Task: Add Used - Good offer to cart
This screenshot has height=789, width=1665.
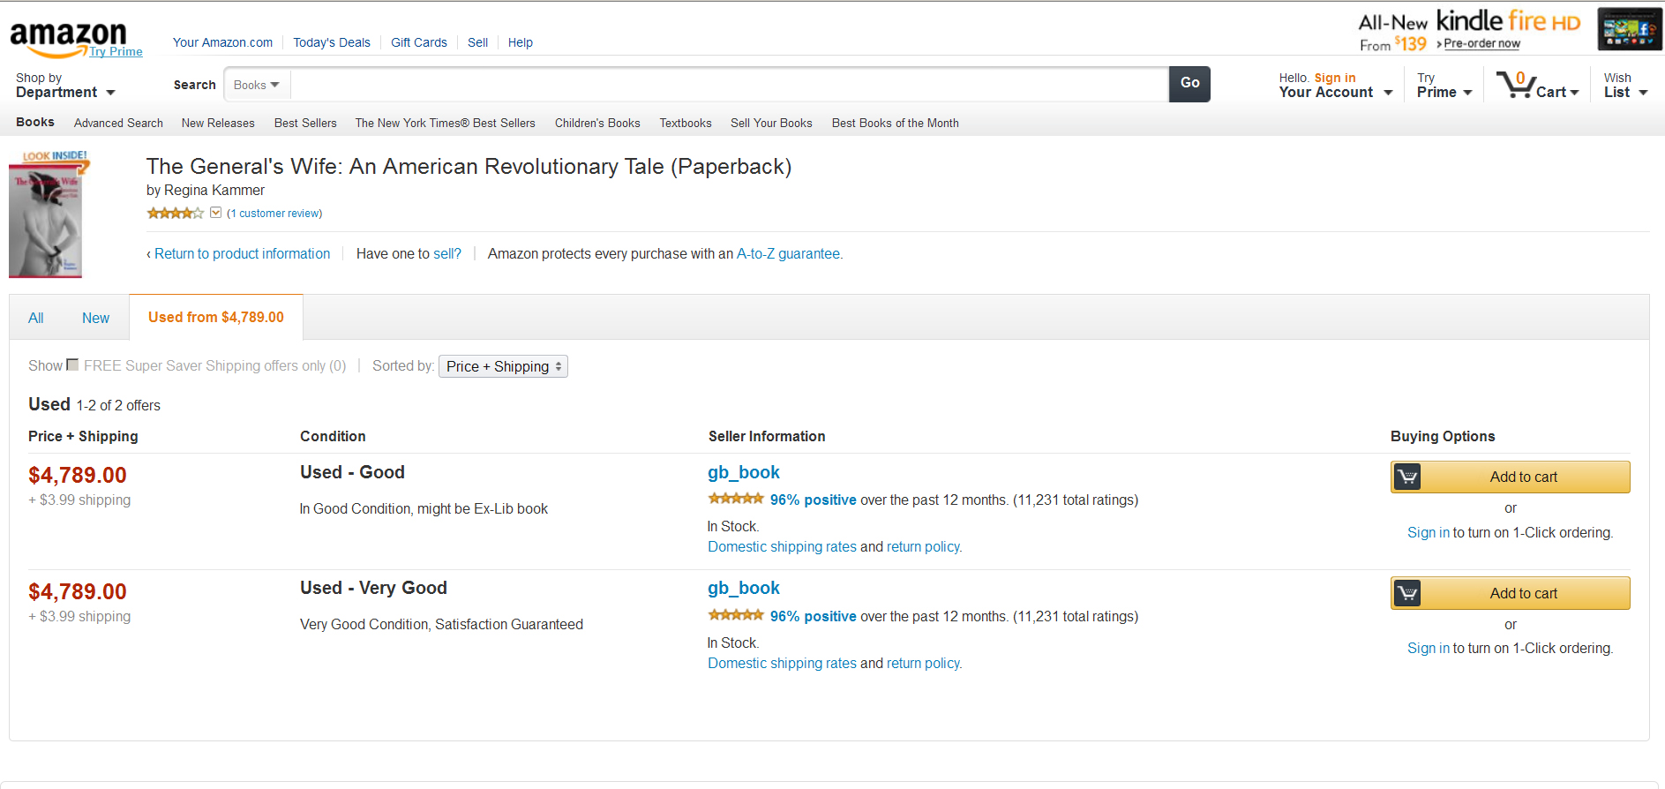Action: point(1511,477)
